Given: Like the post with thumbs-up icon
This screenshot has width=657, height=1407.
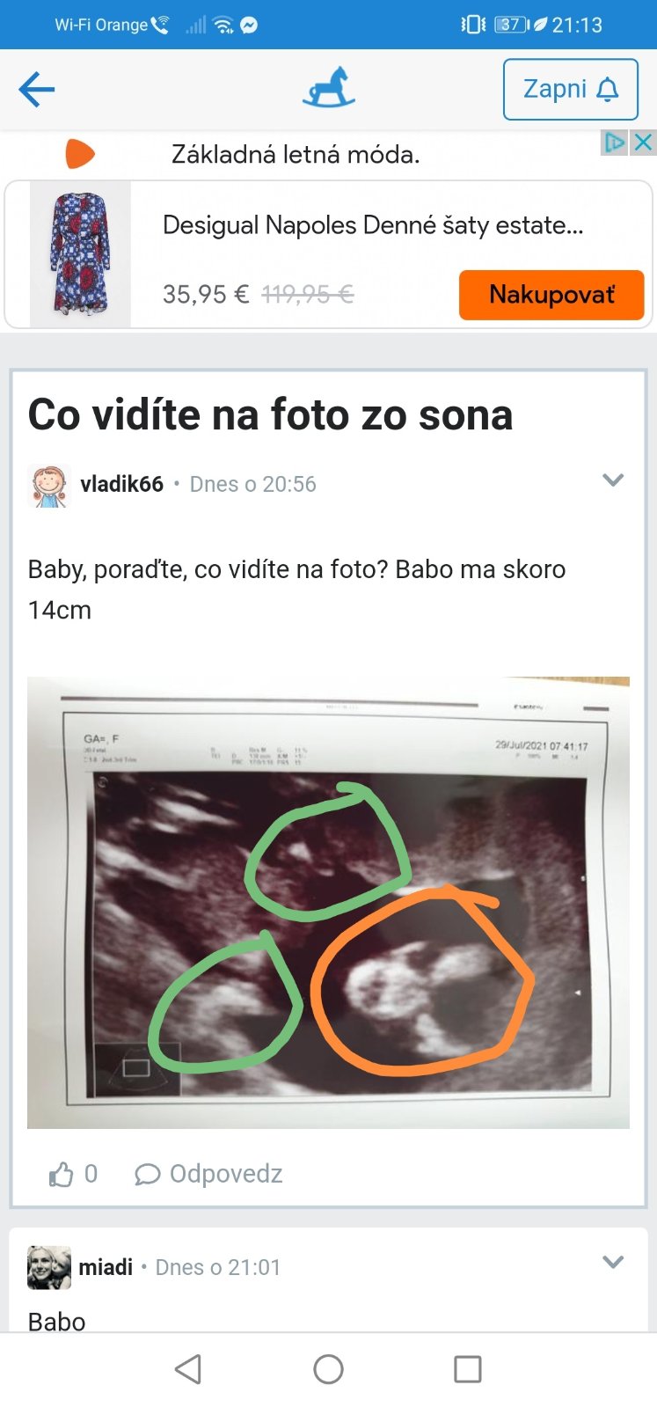Looking at the screenshot, I should [x=62, y=1174].
